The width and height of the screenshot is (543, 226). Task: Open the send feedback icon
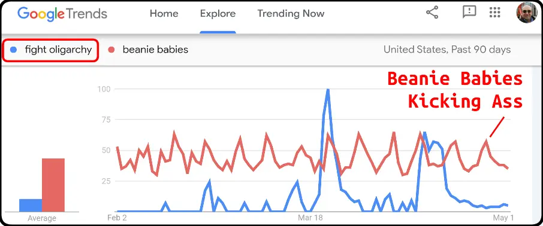[x=469, y=13]
